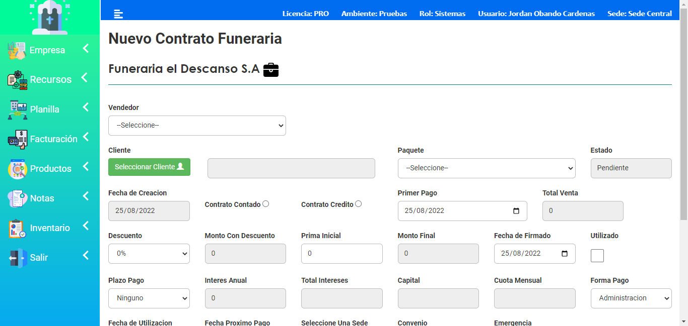Click the Facturación sidebar icon

click(17, 139)
